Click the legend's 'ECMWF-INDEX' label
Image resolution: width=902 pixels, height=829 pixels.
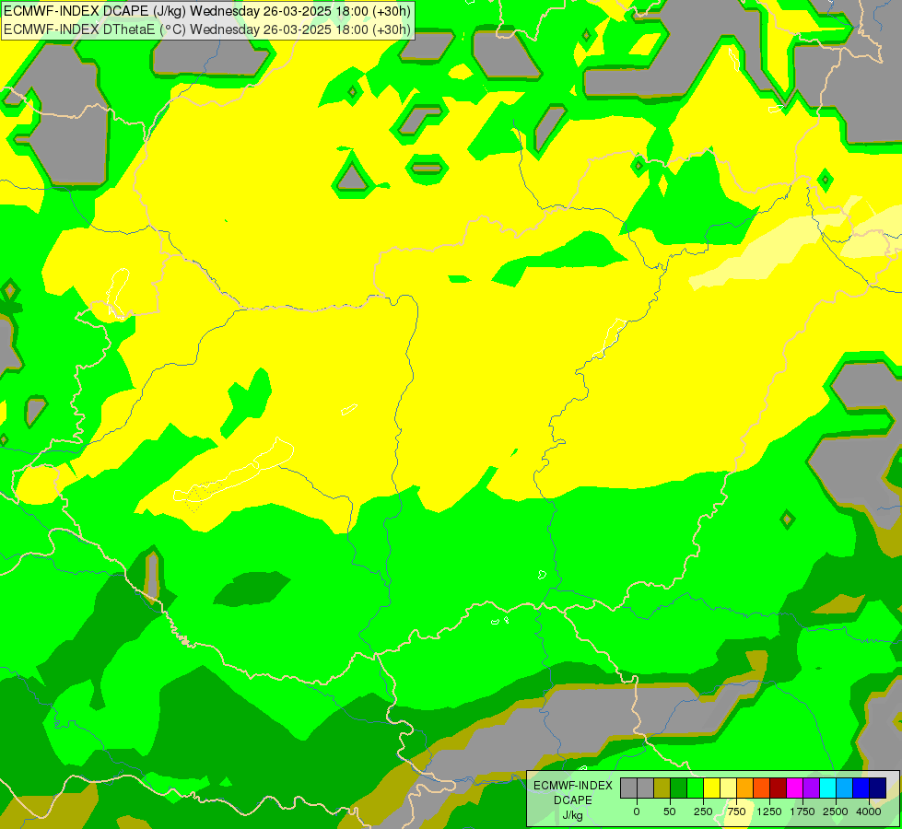[x=572, y=786]
